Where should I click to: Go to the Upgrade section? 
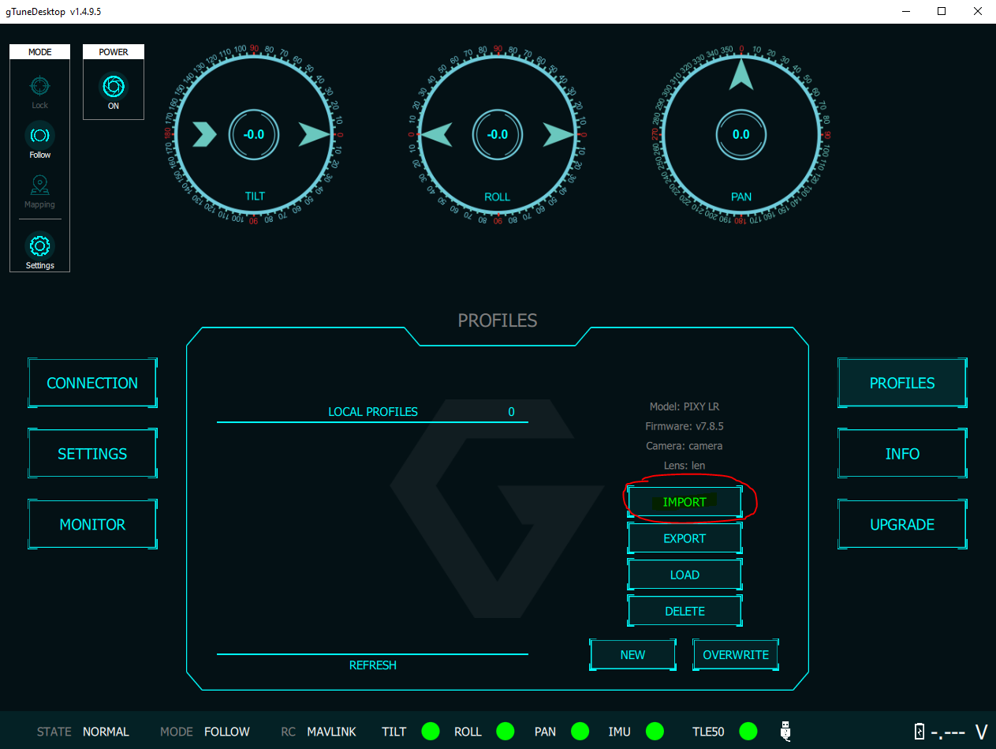coord(902,525)
